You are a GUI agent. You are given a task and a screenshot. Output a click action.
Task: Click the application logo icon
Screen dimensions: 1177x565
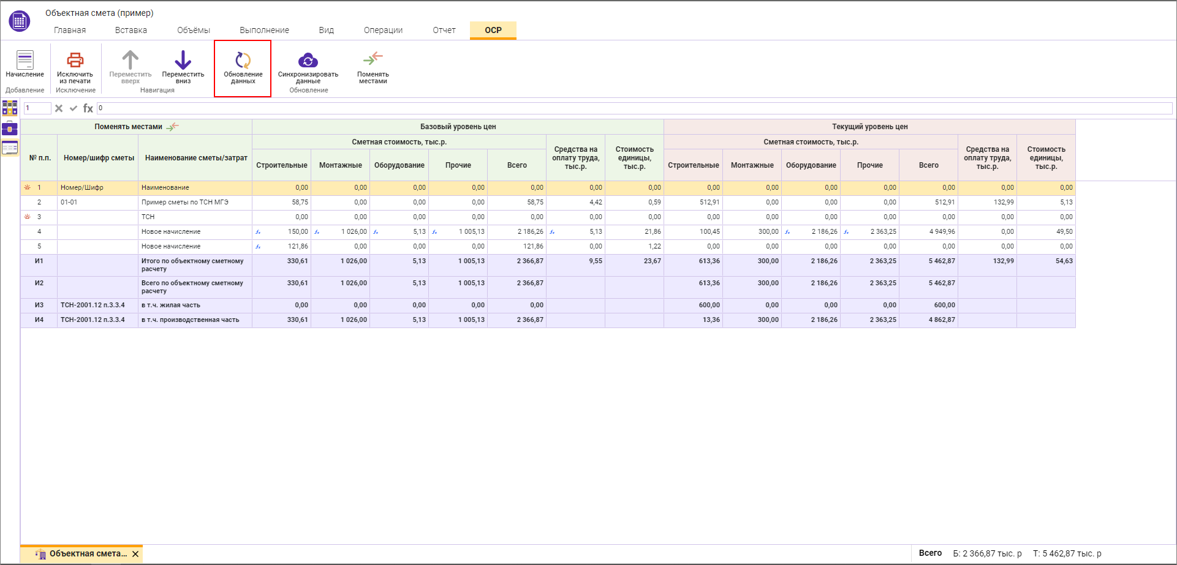[19, 21]
